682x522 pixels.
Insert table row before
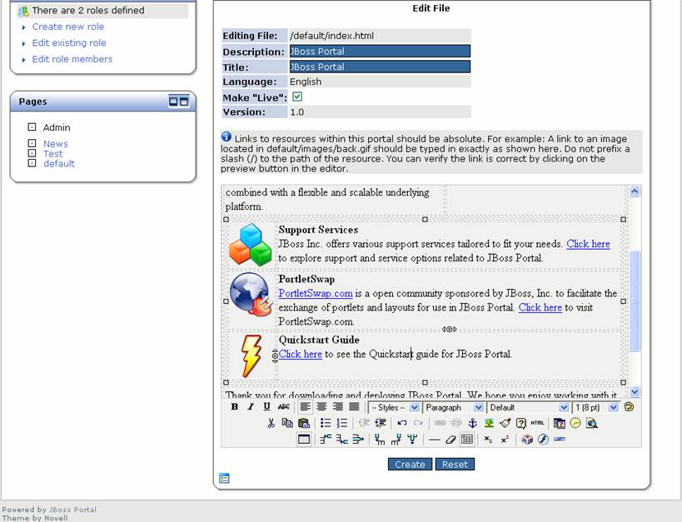pyautogui.click(x=326, y=440)
